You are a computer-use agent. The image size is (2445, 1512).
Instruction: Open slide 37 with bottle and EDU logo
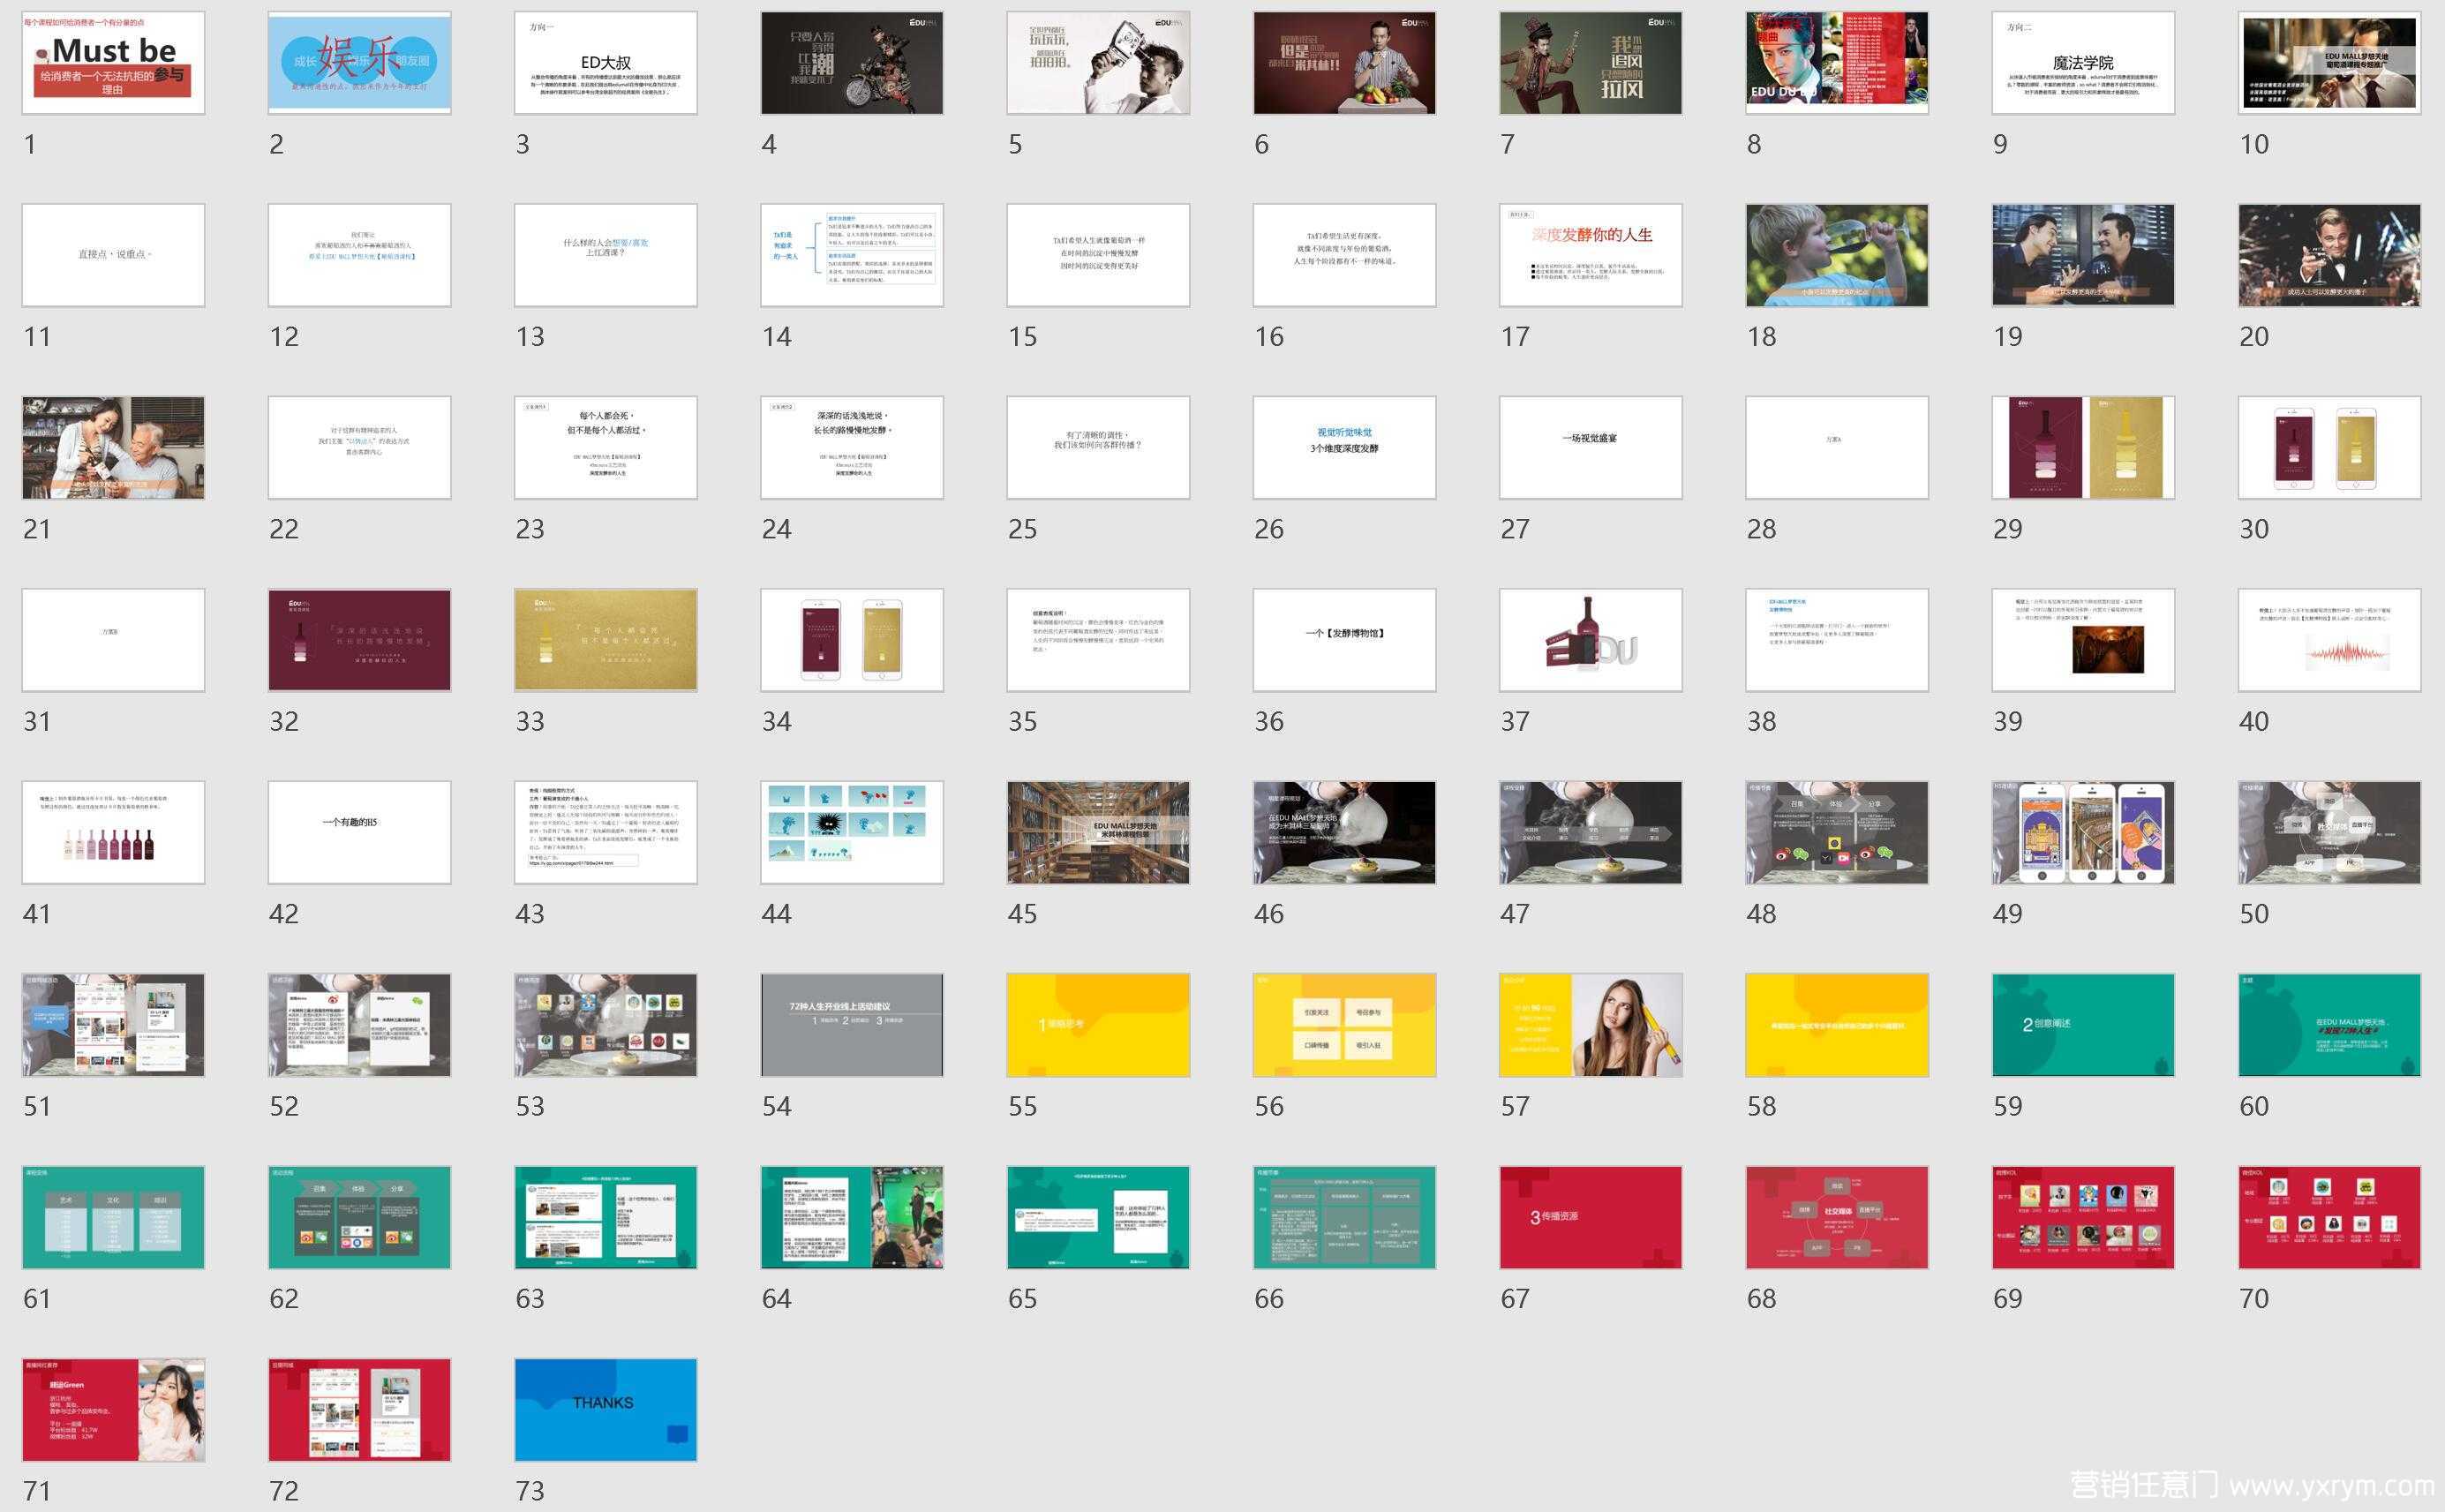click(x=1590, y=640)
